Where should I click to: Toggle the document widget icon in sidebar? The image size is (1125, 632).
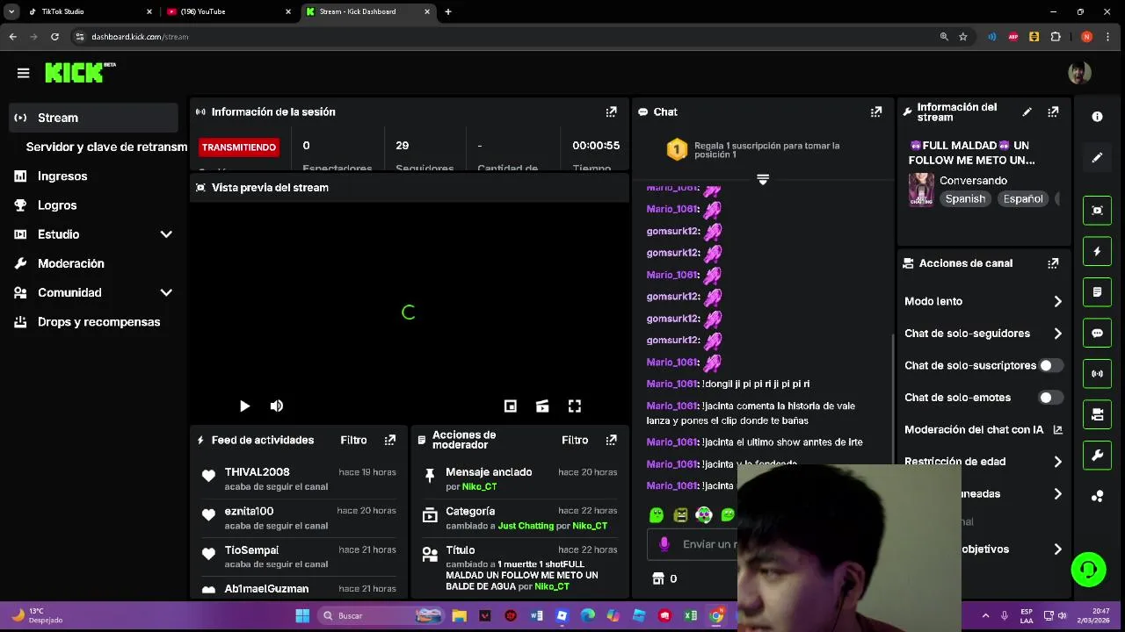tap(1097, 292)
